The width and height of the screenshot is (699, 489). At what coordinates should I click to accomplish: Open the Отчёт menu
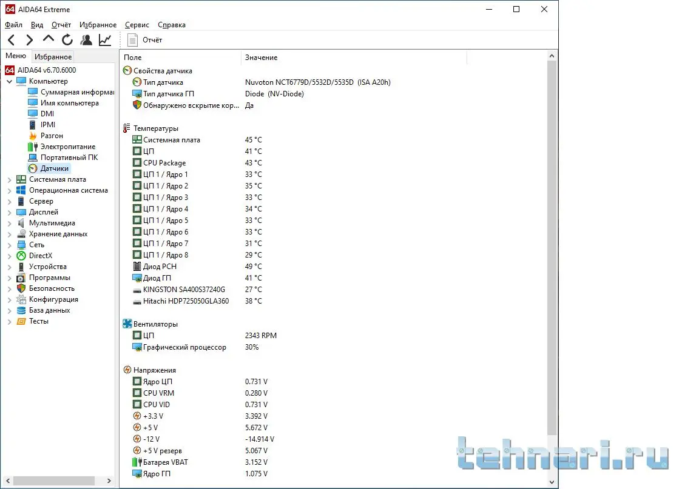(x=61, y=25)
